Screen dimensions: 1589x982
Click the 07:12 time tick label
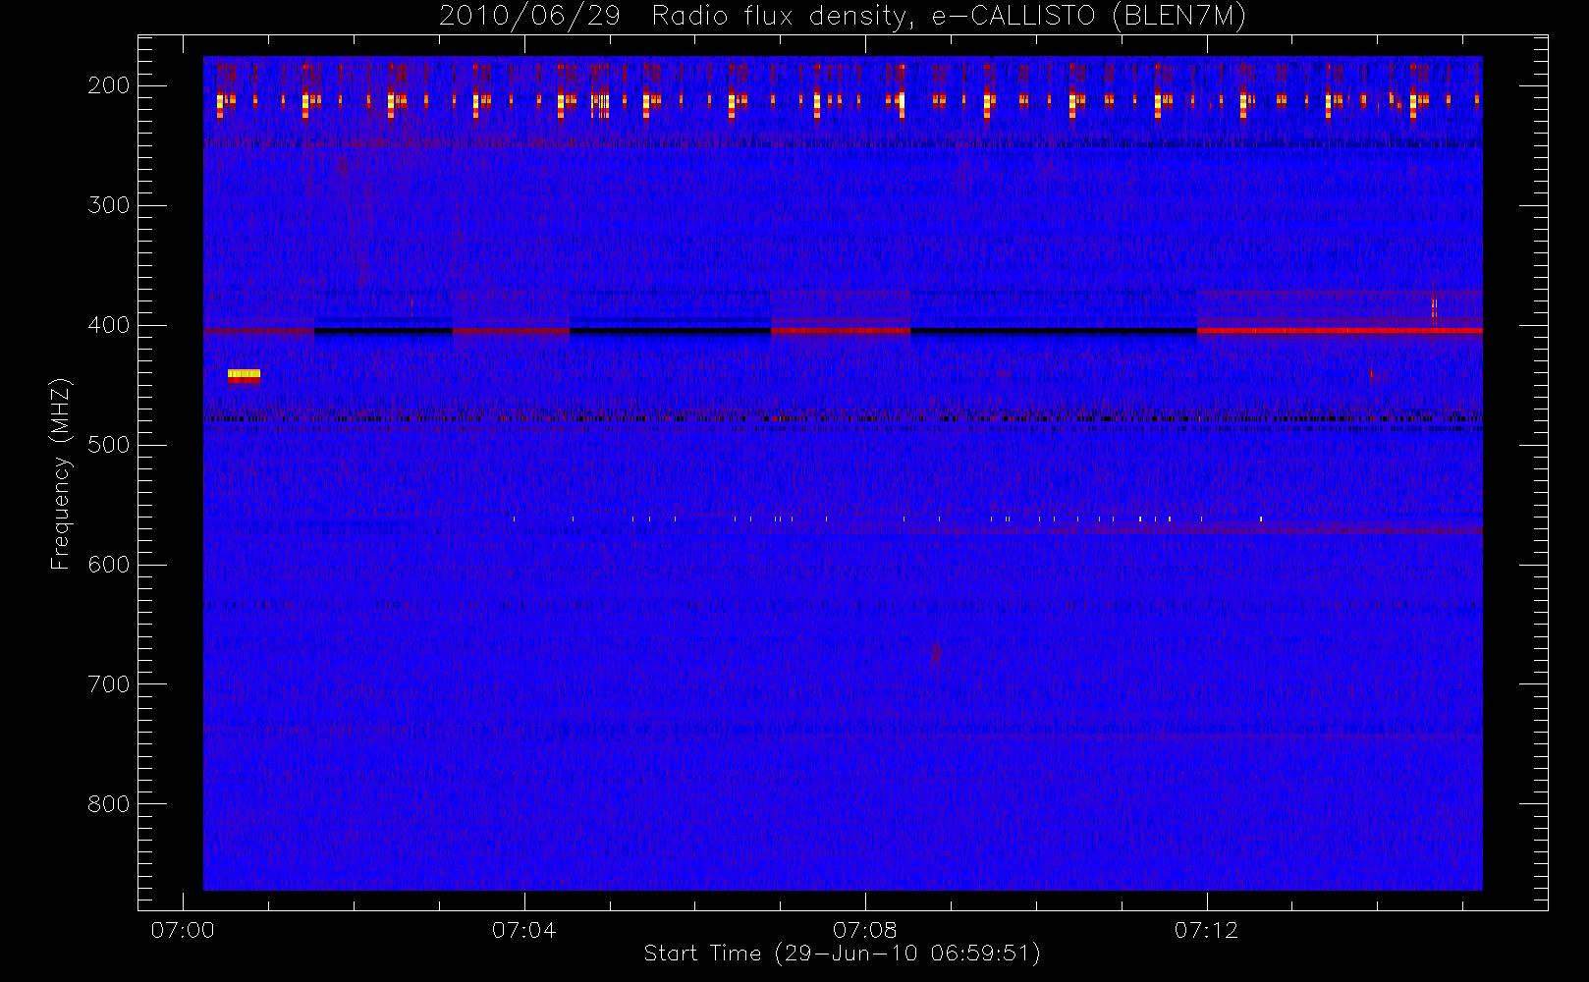click(x=1206, y=930)
